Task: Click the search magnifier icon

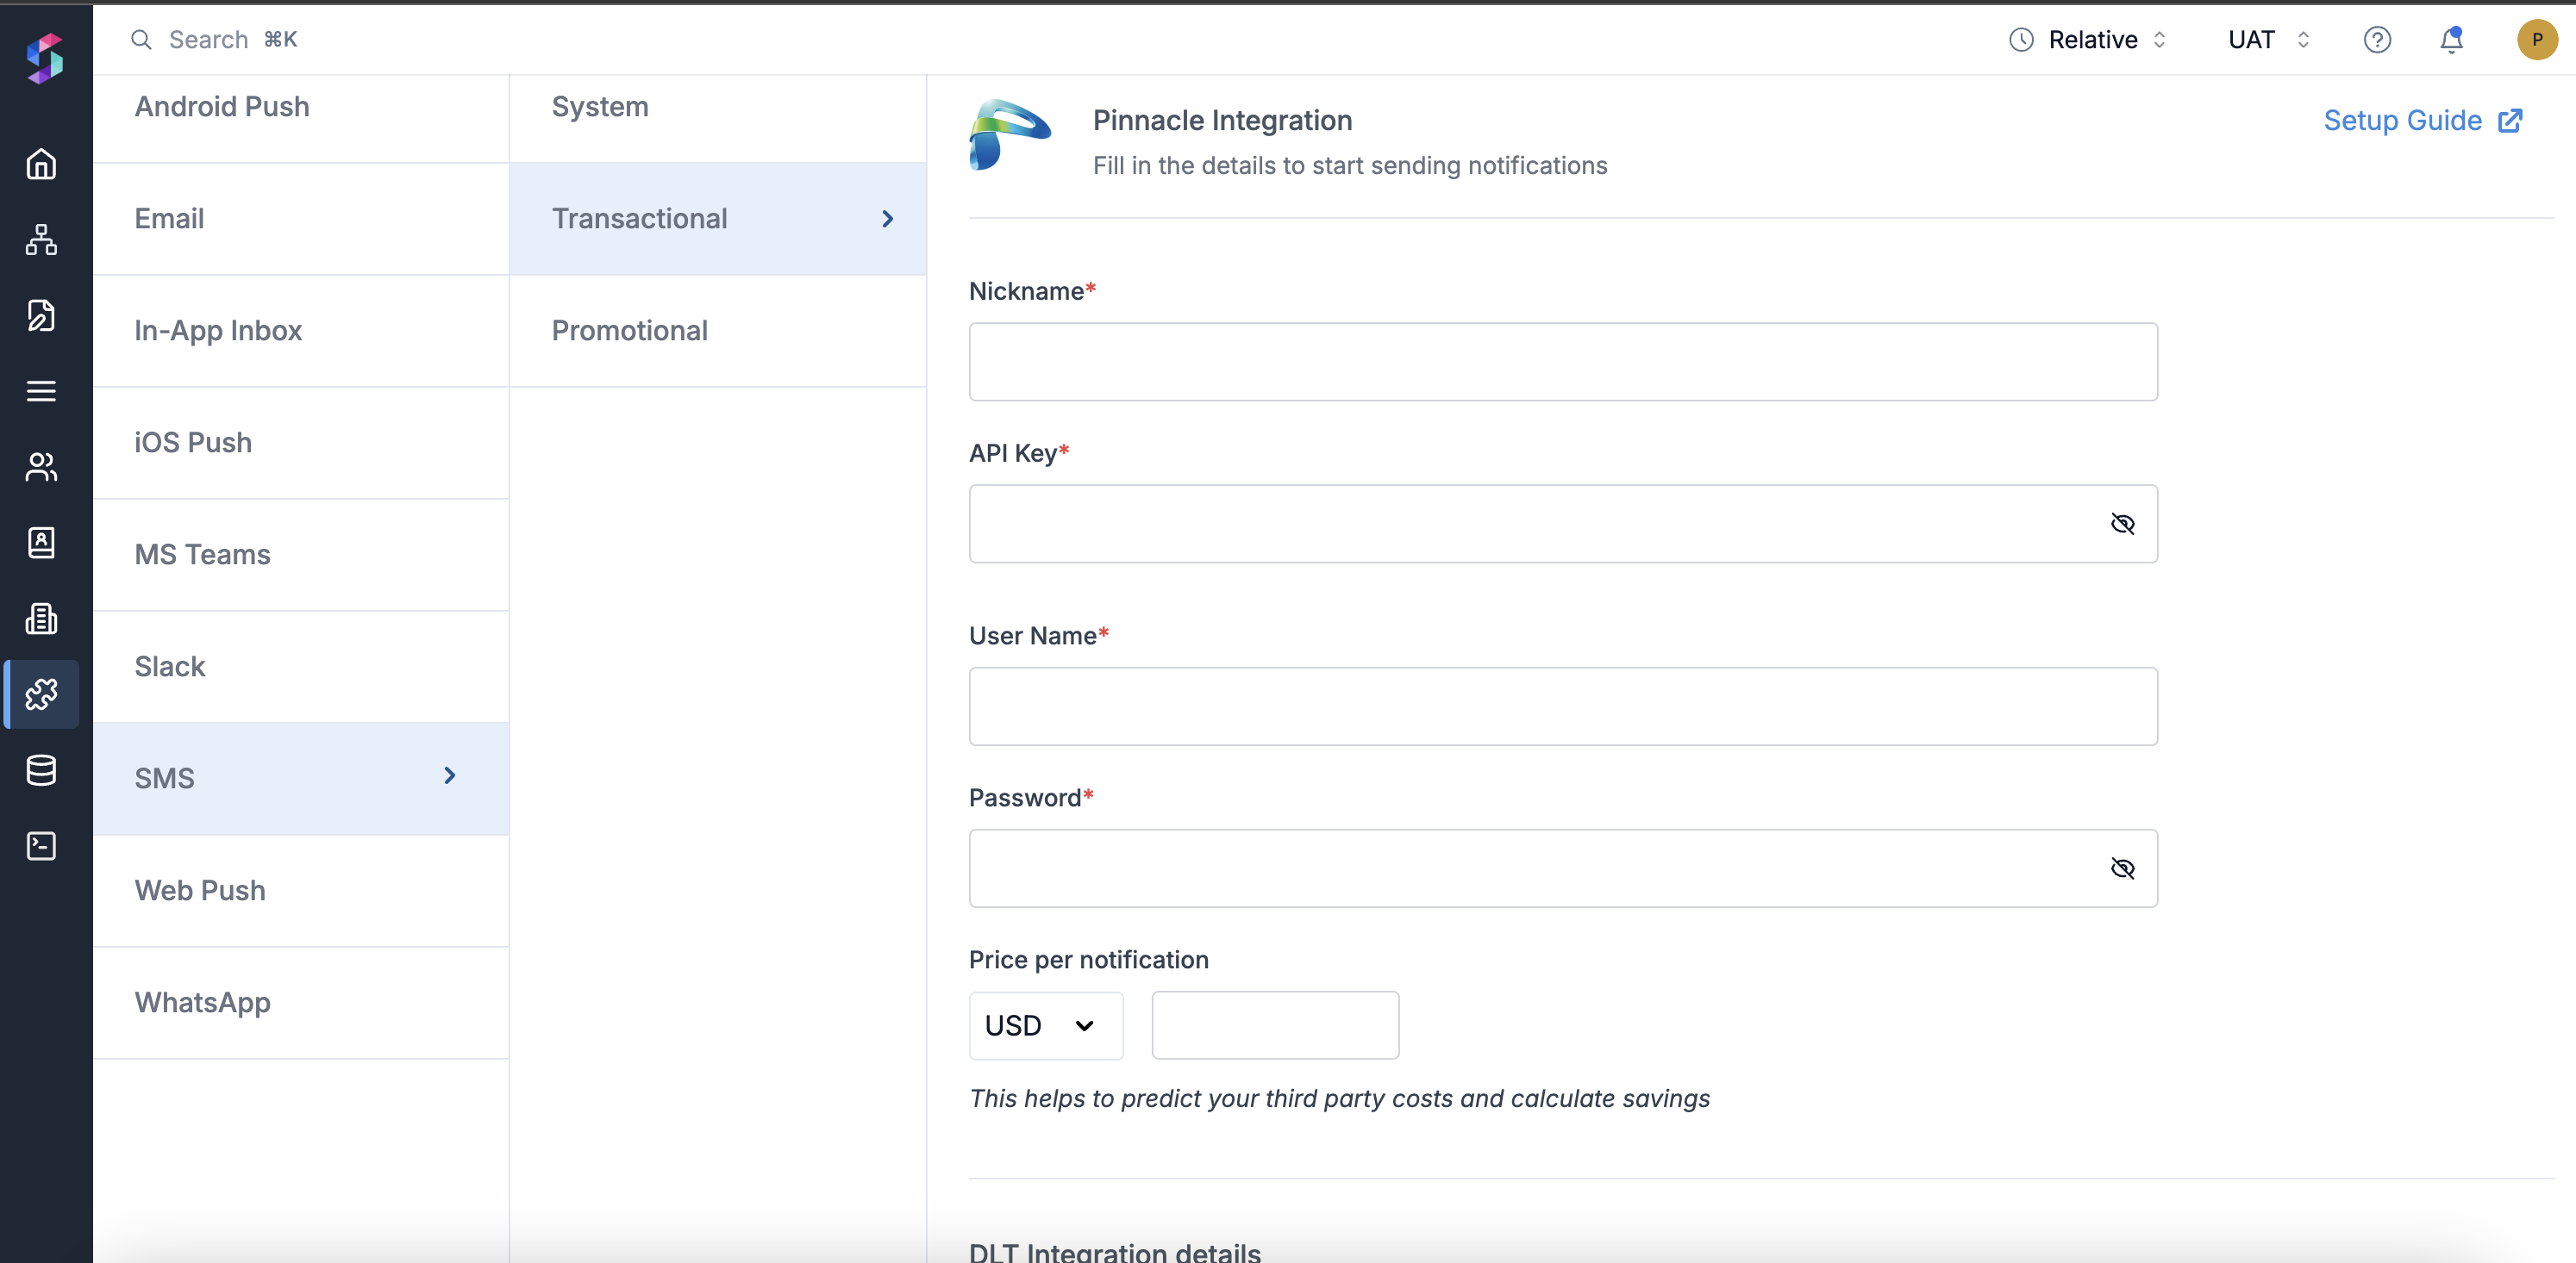Action: pyautogui.click(x=141, y=40)
